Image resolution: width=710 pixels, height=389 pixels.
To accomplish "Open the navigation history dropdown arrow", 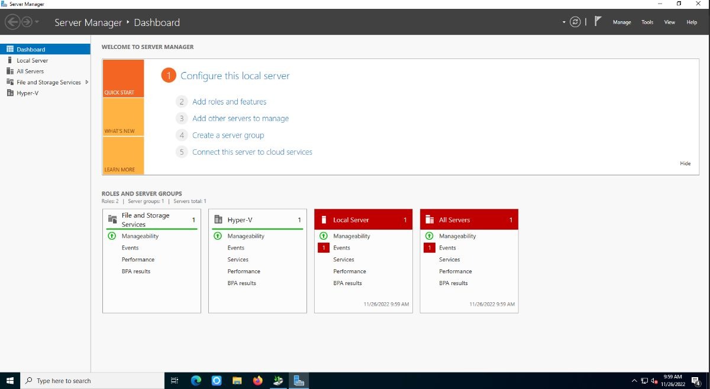I will [37, 22].
